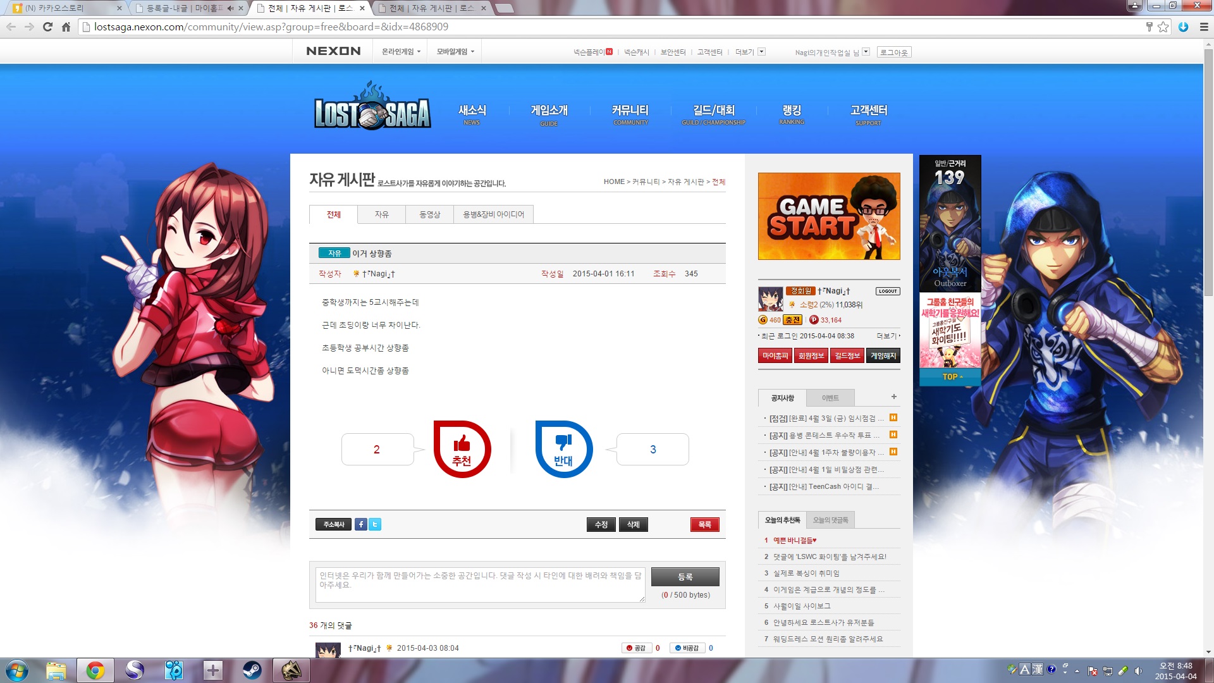Click the plus icon beside 공지사항 tabs

click(894, 397)
